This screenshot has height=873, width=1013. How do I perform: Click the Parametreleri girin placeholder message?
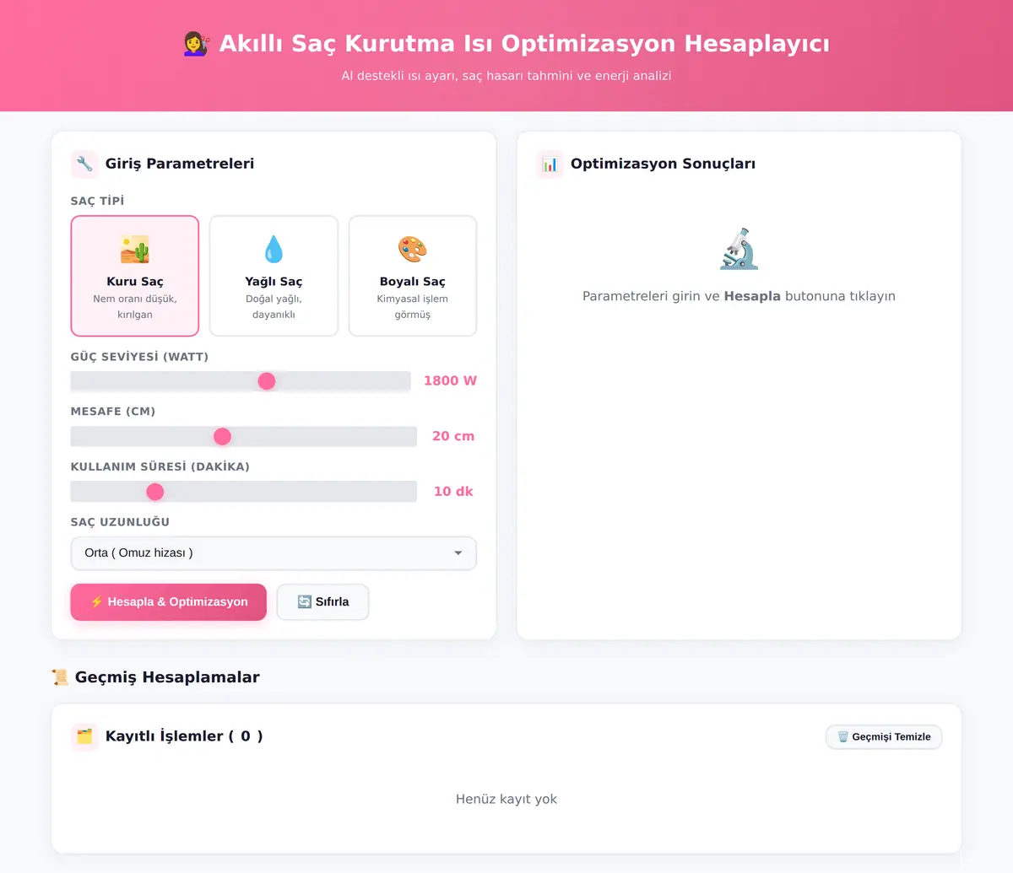click(x=739, y=296)
